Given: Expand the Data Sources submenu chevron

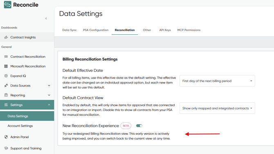Looking at the screenshot, I should pos(49,86).
